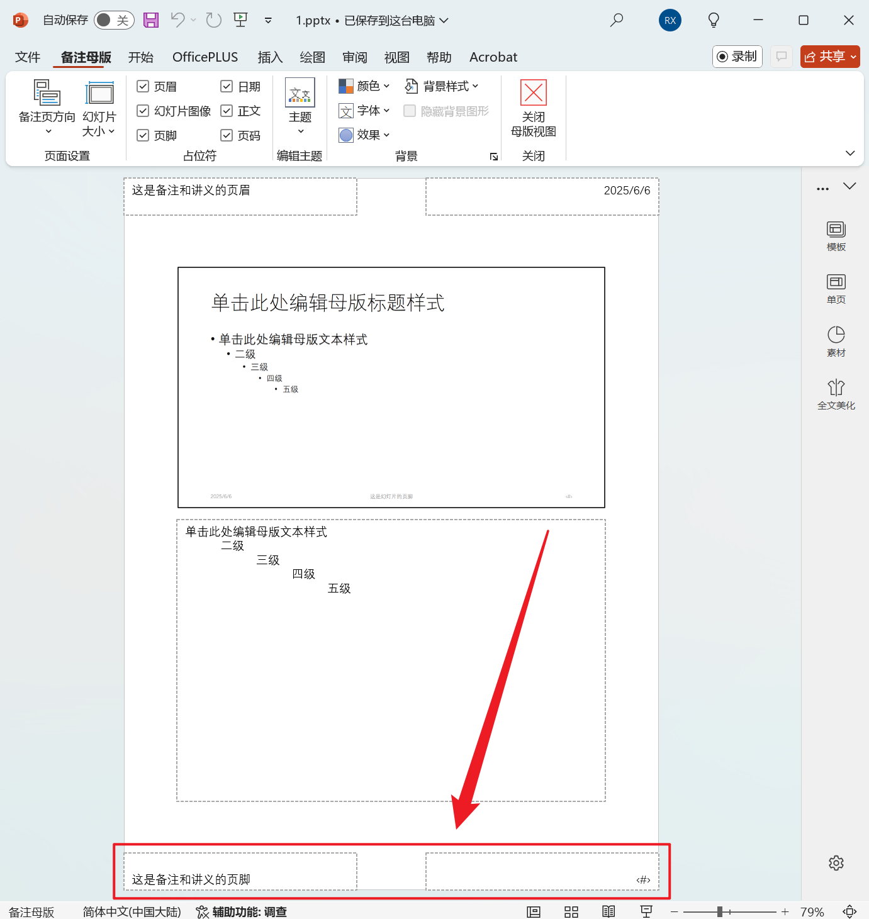
Task: Open the 背景样式 dropdown
Action: tap(442, 86)
